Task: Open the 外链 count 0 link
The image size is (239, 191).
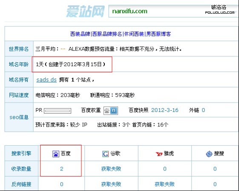Action: click(203, 110)
